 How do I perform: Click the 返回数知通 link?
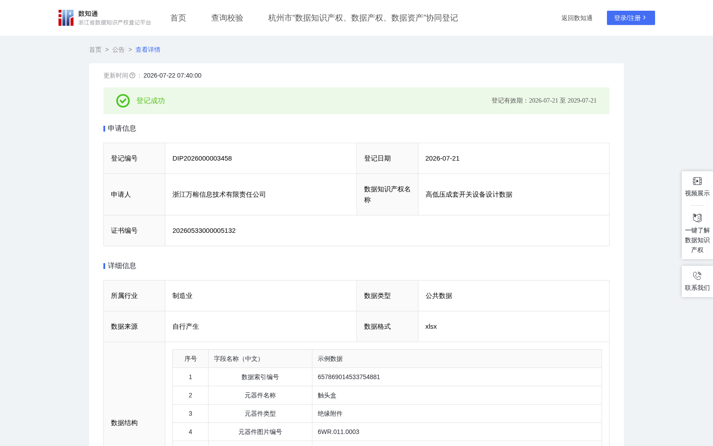click(577, 18)
